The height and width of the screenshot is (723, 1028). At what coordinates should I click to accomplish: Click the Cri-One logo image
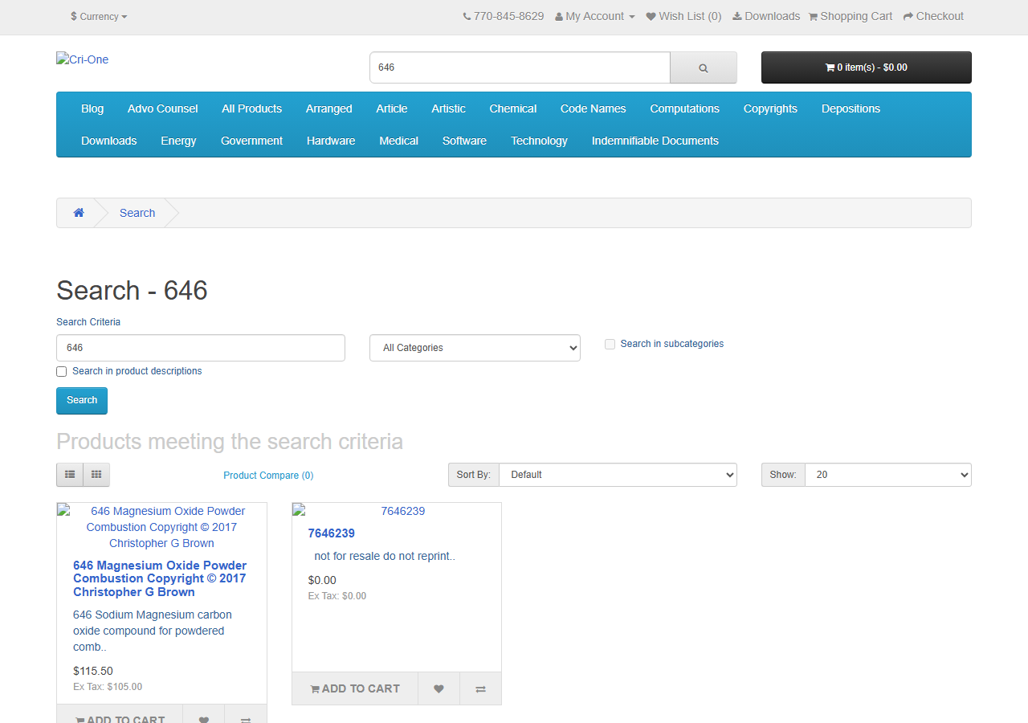point(82,59)
